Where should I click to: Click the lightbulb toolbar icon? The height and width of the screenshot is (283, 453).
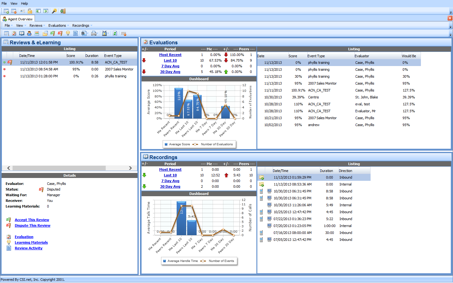[68, 33]
